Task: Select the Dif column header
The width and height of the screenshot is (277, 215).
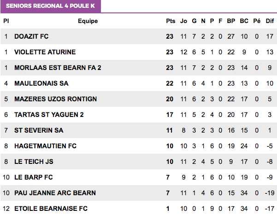Action: (270, 21)
